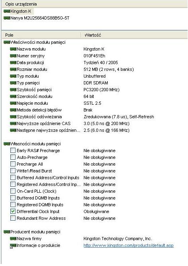Open the kingston.com products link
This screenshot has width=188, height=266.
(128, 245)
